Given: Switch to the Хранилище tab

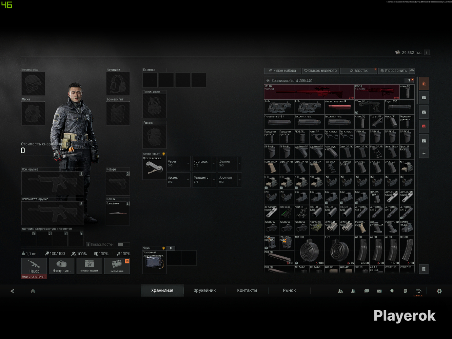Looking at the screenshot, I should (x=162, y=291).
